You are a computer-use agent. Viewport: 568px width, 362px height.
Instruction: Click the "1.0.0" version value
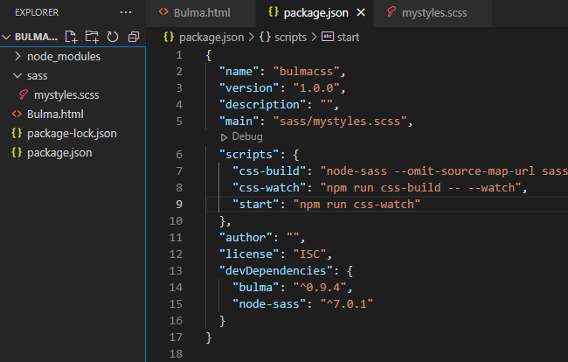click(315, 88)
